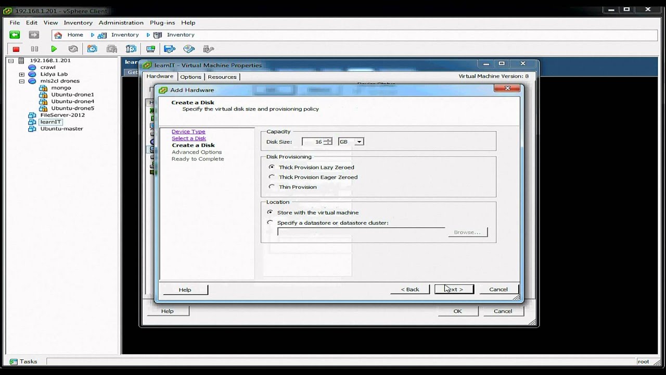The image size is (666, 375).
Task: Open the View menu
Action: 50,23
